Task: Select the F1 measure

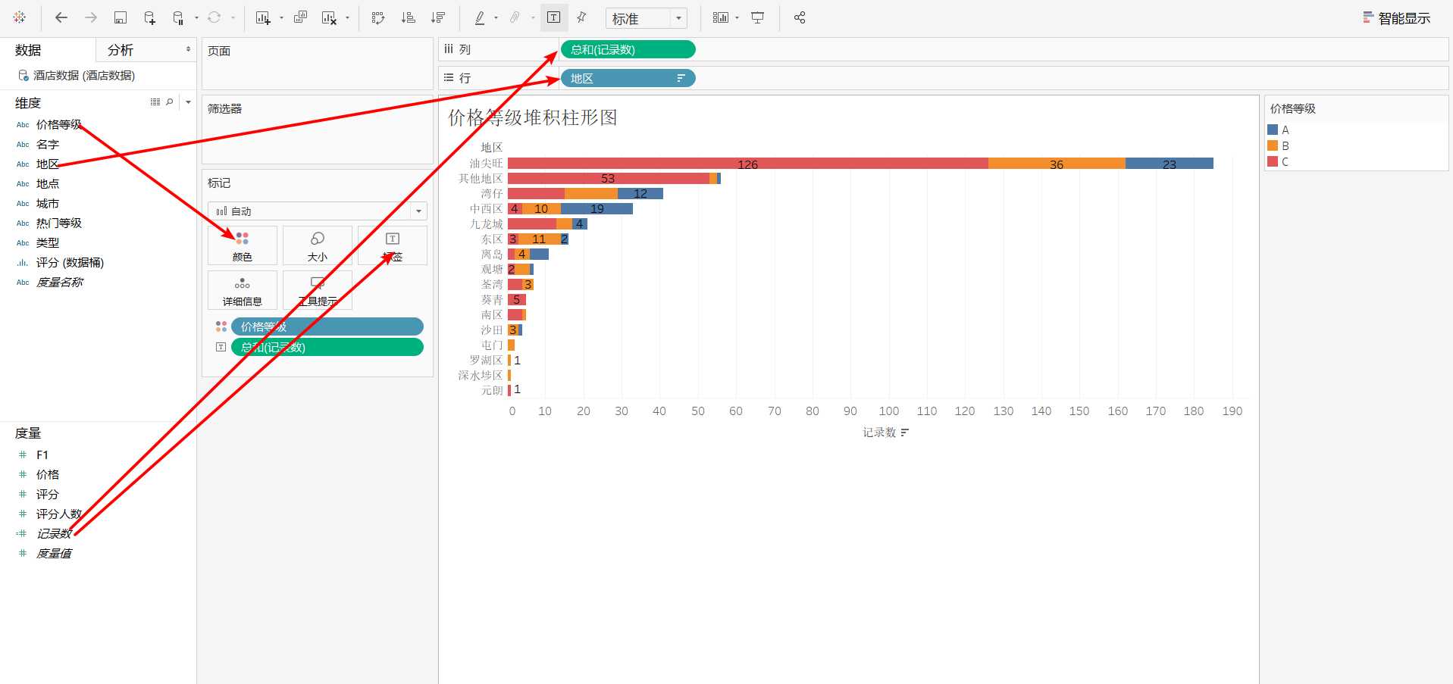Action: (x=42, y=454)
